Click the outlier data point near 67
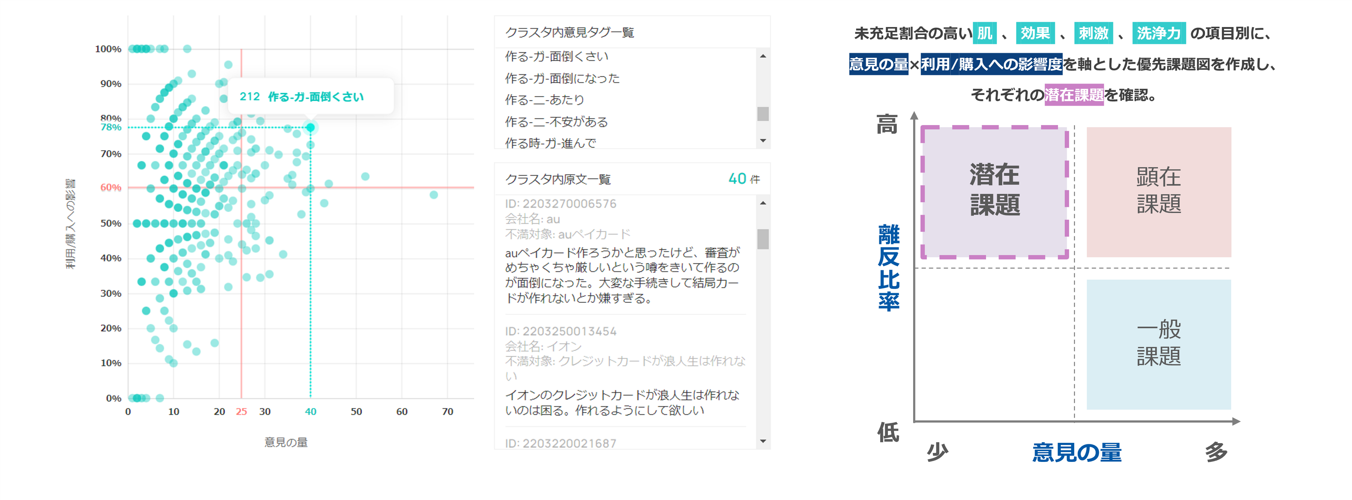 tap(434, 195)
